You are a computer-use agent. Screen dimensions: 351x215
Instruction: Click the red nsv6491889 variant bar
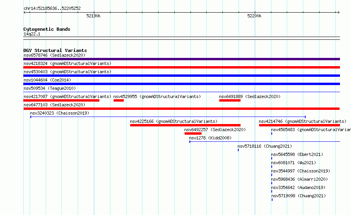(x=230, y=100)
